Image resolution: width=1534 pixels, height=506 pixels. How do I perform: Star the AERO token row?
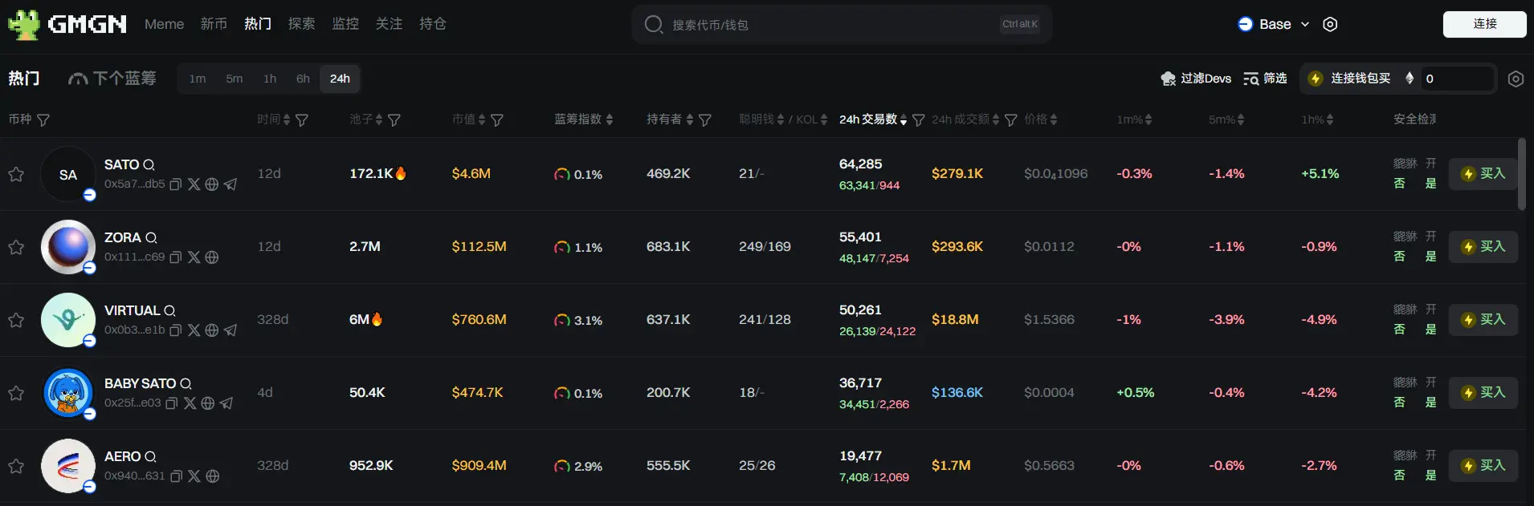[x=16, y=466]
